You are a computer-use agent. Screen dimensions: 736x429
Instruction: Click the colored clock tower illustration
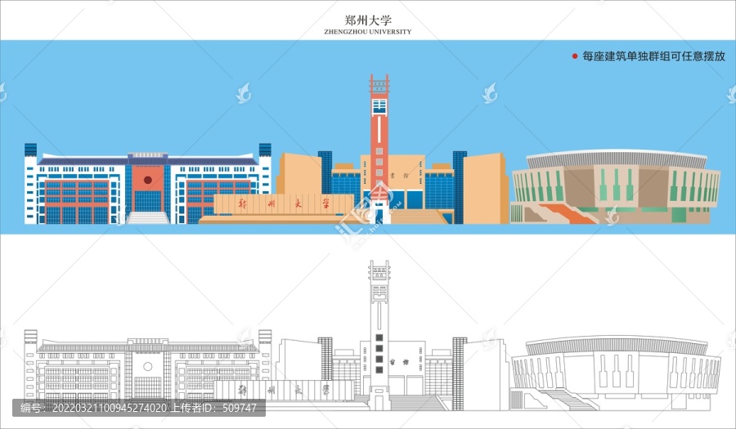379,149
